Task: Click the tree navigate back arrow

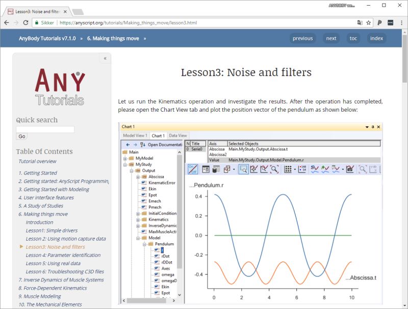Action: [128, 145]
